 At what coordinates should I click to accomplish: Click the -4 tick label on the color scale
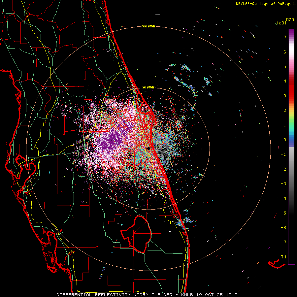[283, 198]
